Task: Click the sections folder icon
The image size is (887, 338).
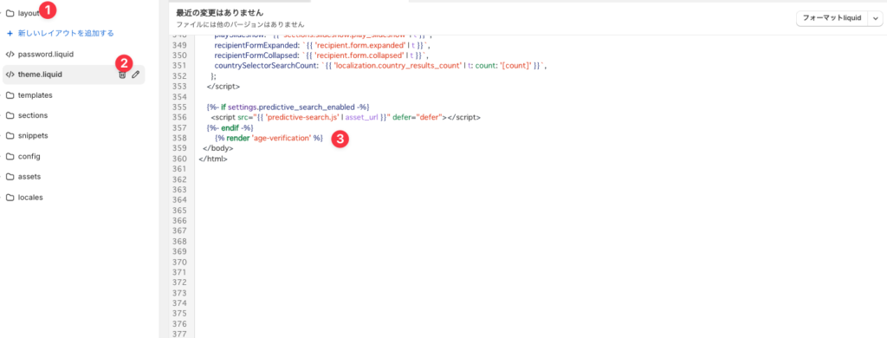Action: [10, 115]
